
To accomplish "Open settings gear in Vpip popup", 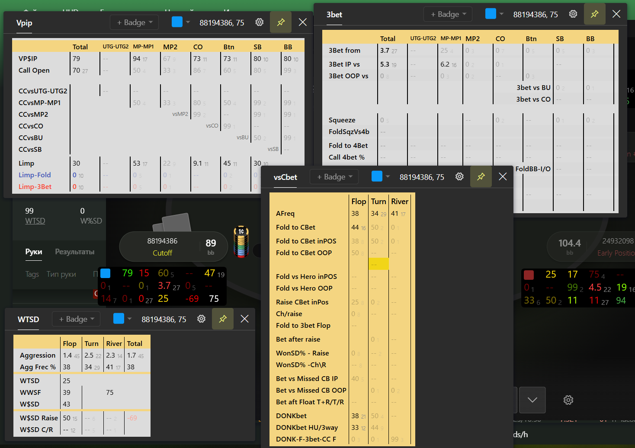I will coord(260,22).
